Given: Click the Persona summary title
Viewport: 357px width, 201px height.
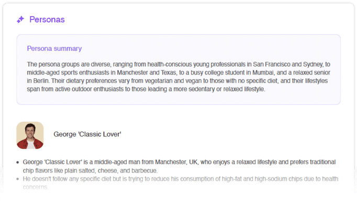Looking at the screenshot, I should click(x=54, y=48).
